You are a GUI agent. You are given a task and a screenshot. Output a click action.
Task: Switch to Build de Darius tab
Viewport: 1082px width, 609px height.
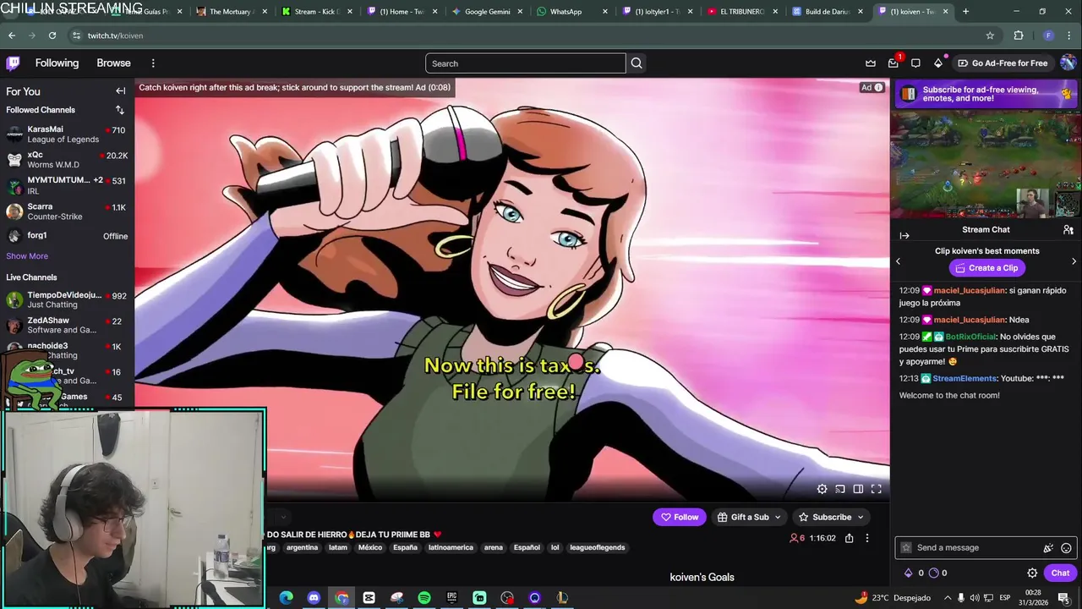(x=827, y=12)
